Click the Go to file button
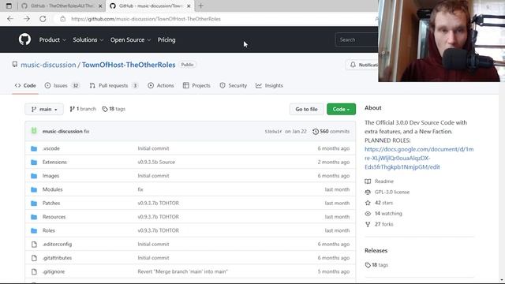 coord(306,109)
